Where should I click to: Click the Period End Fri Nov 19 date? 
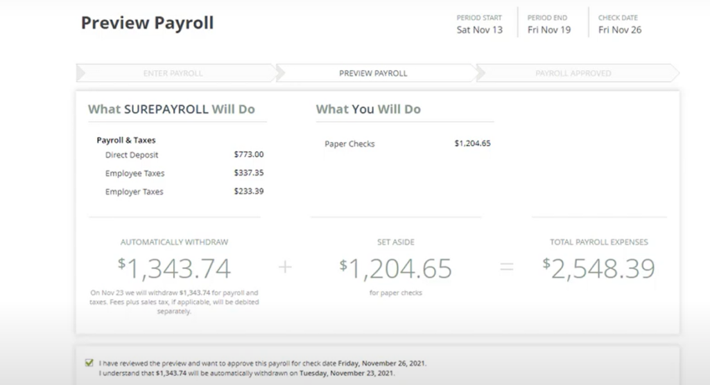pyautogui.click(x=549, y=30)
